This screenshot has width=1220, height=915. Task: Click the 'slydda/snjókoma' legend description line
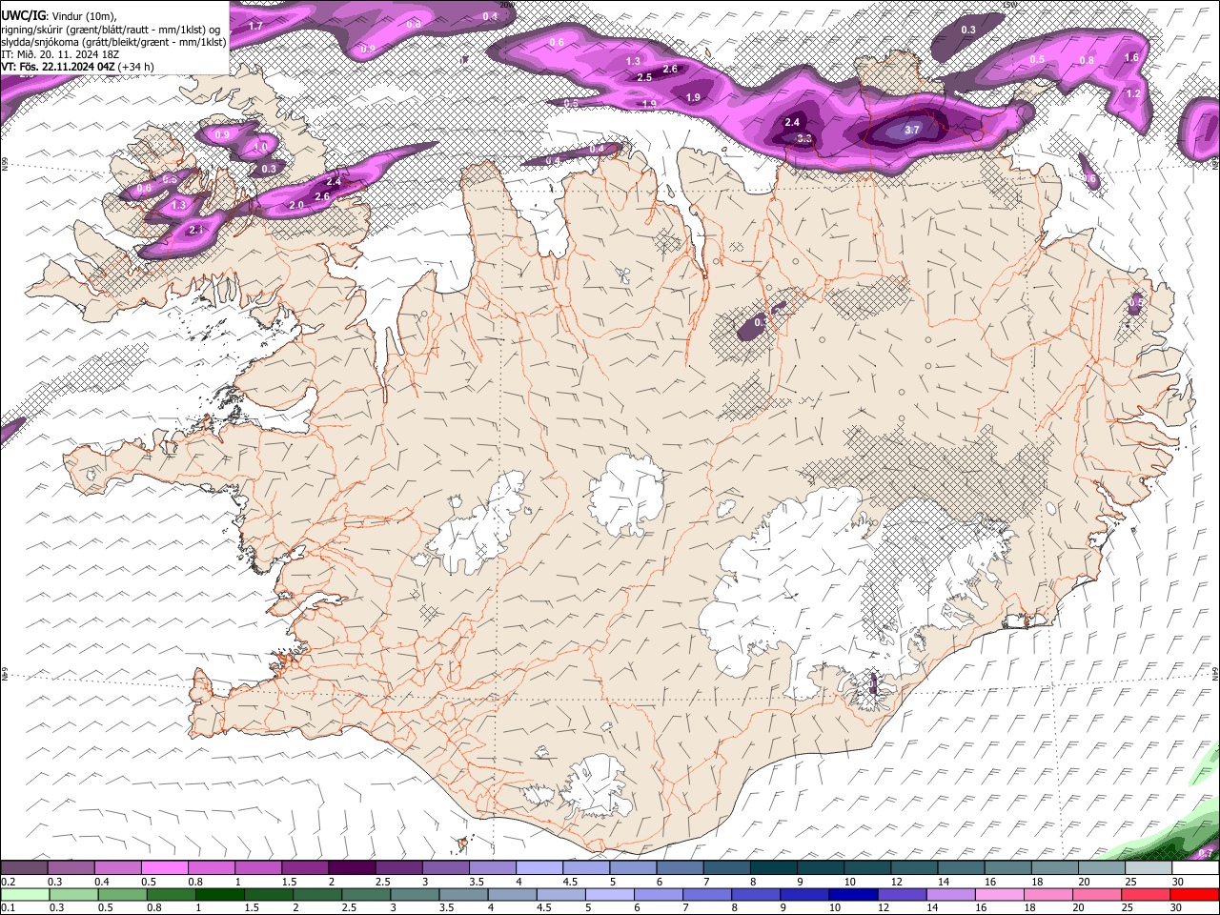click(113, 42)
